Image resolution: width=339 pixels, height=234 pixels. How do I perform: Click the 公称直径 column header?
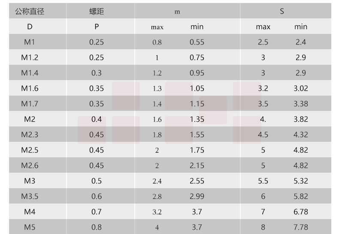click(30, 12)
